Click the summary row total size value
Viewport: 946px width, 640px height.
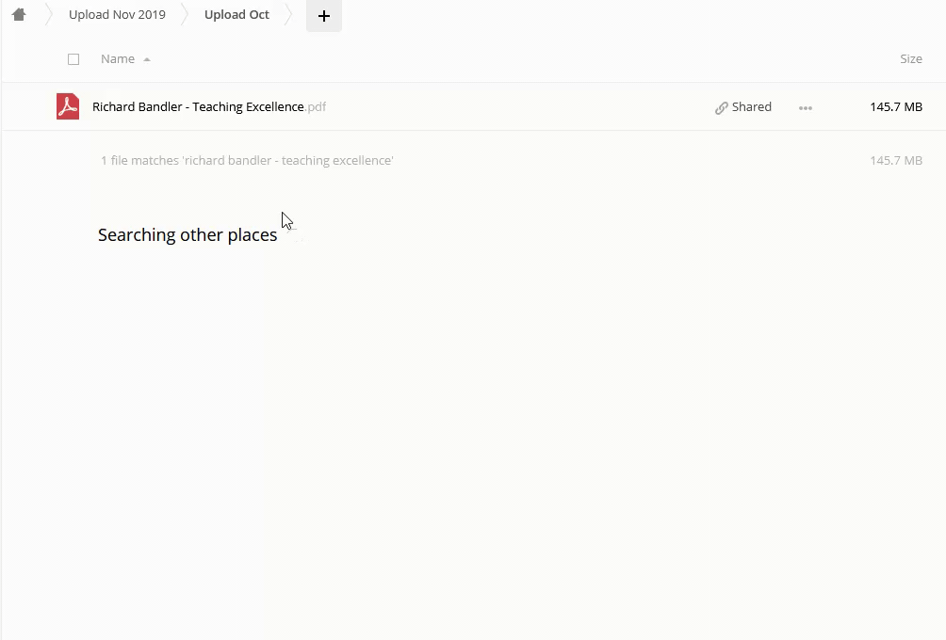point(895,161)
